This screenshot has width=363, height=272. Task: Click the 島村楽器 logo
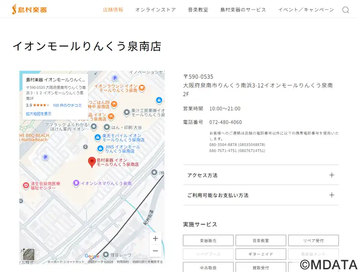pos(29,9)
